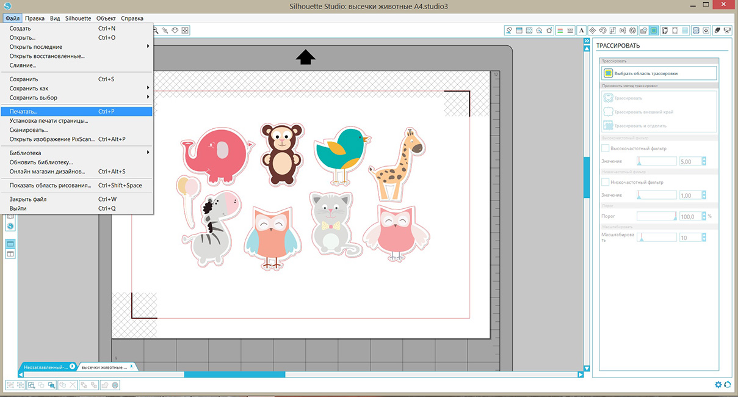The width and height of the screenshot is (738, 397).
Task: Enable the Высокочастотный фильтр checkbox
Action: [605, 148]
